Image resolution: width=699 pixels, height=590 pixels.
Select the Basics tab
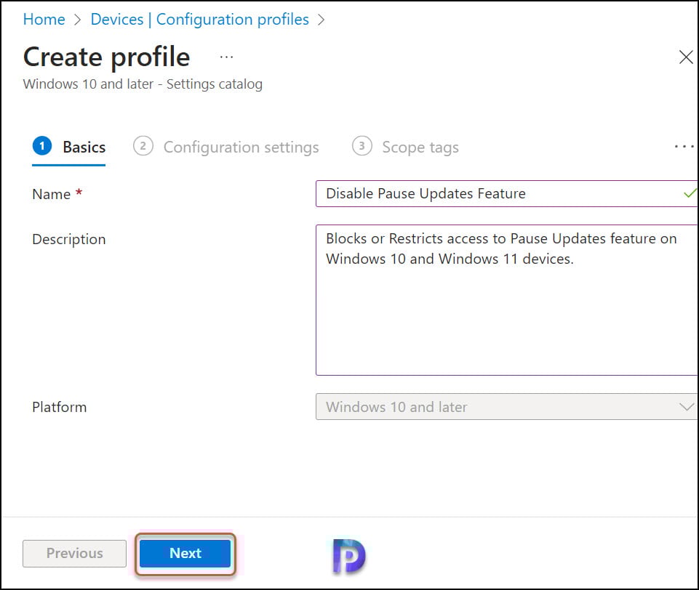(x=69, y=147)
